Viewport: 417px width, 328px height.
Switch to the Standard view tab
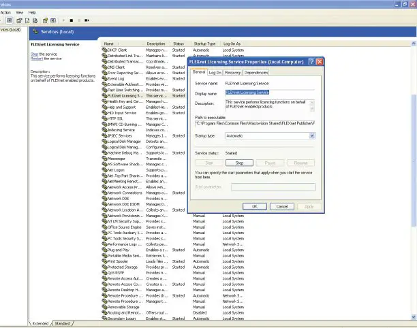(63, 323)
